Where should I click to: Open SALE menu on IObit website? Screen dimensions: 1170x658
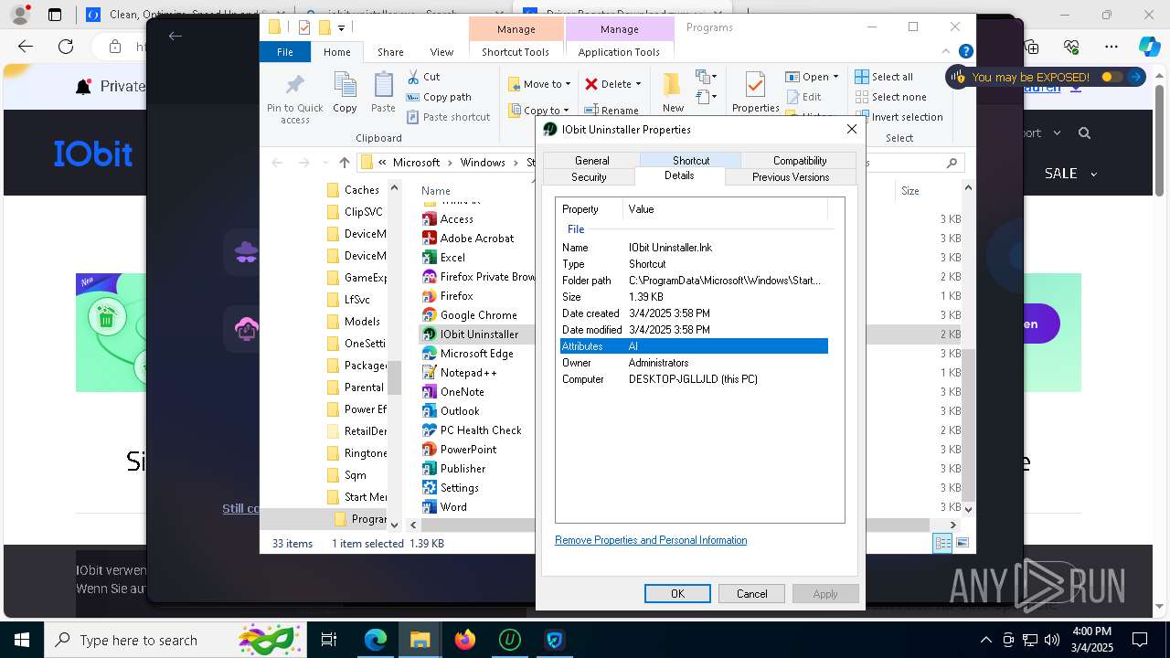(1070, 174)
